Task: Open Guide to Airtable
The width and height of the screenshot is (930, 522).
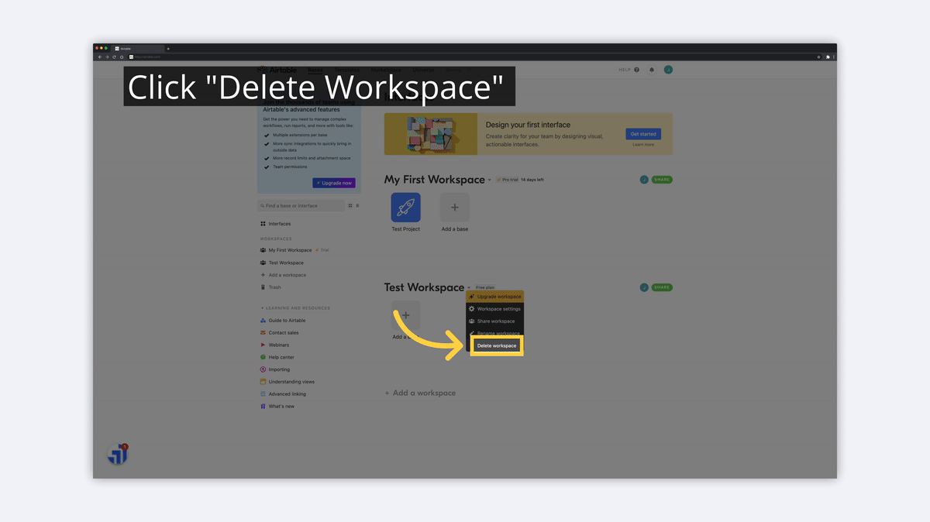Action: click(283, 321)
